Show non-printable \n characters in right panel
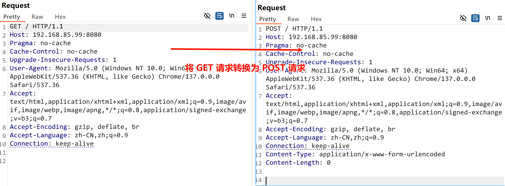 point(487,18)
